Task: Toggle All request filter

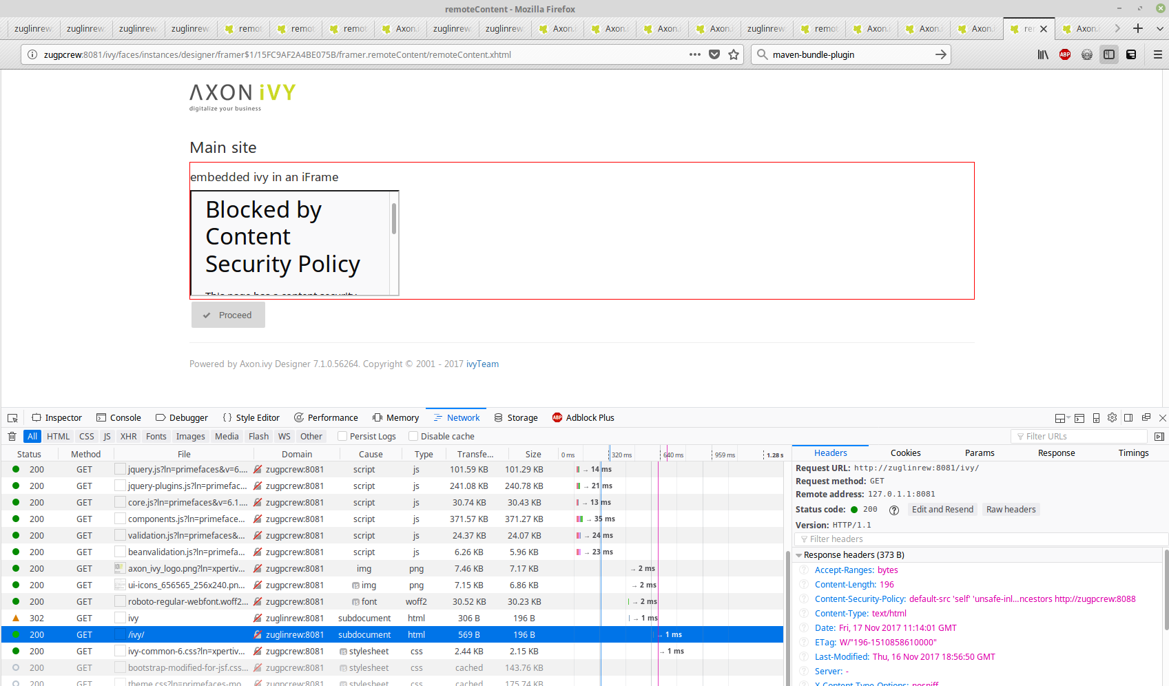Action: [32, 437]
